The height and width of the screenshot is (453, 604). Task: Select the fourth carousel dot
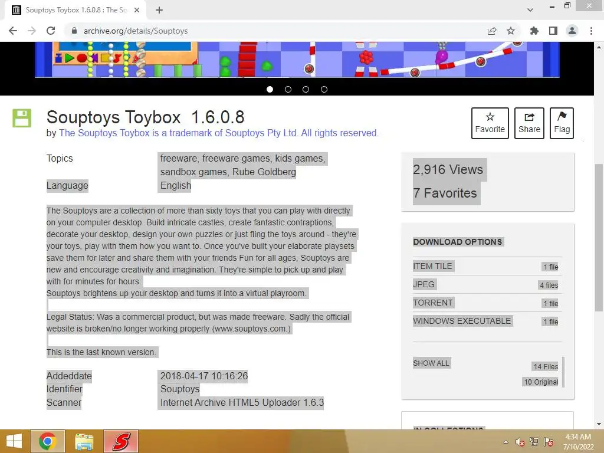pyautogui.click(x=324, y=90)
